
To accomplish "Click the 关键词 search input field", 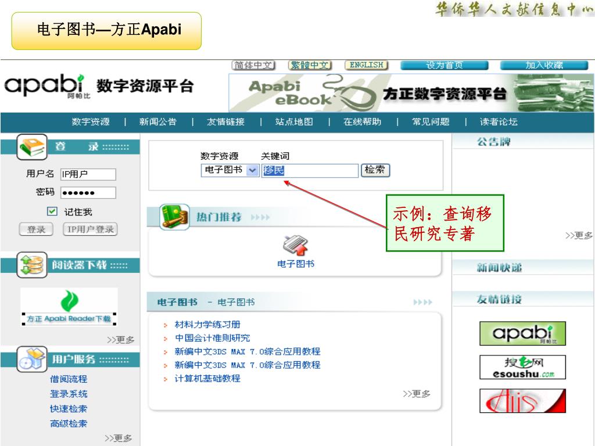I will [x=310, y=170].
